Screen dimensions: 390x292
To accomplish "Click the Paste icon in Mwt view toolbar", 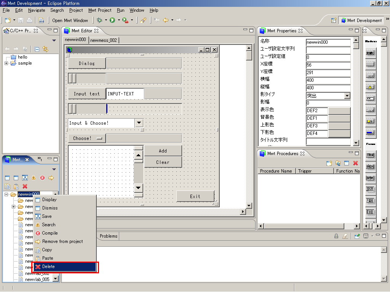I will pyautogui.click(x=16, y=186).
